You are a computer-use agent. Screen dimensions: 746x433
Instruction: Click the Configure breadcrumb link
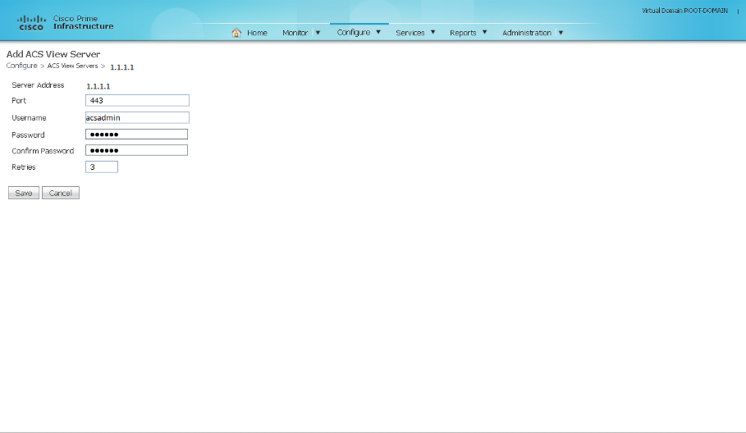21,66
